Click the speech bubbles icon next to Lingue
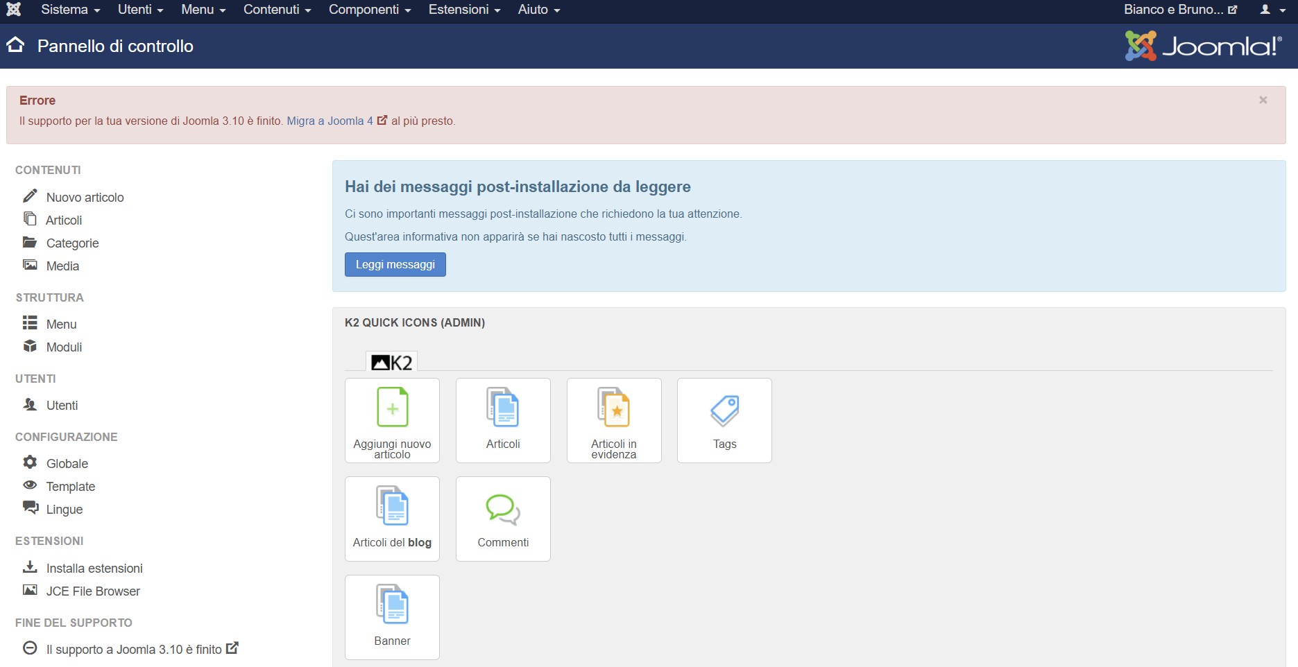 tap(30, 508)
